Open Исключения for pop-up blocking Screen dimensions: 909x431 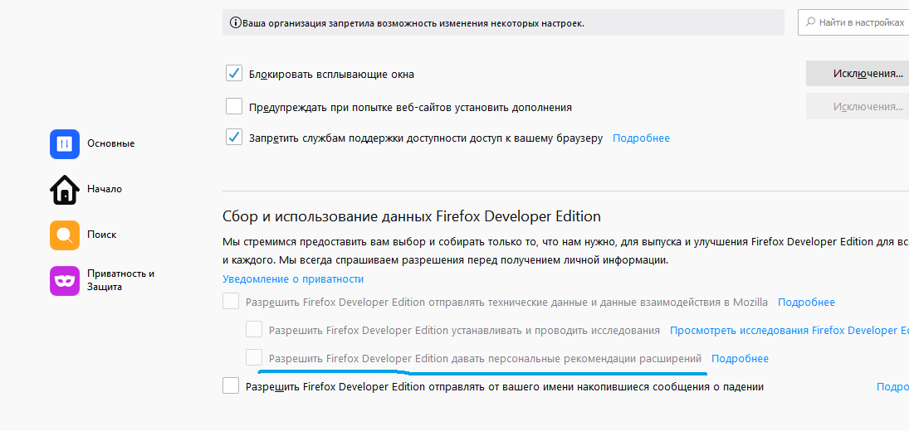(x=858, y=74)
